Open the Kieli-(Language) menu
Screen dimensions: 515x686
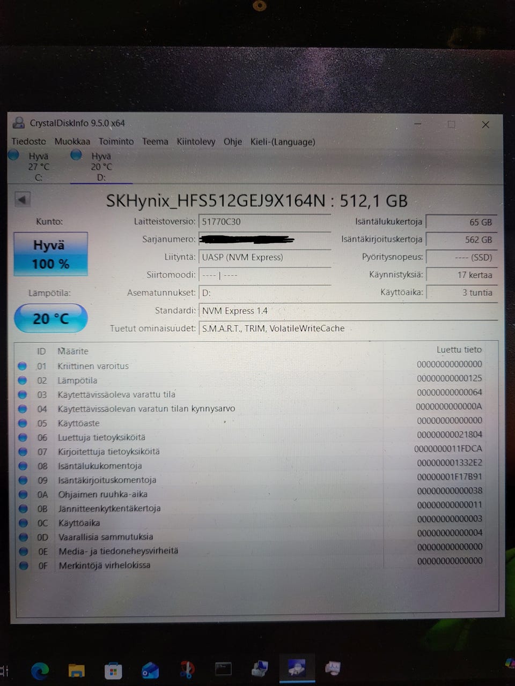pyautogui.click(x=283, y=141)
